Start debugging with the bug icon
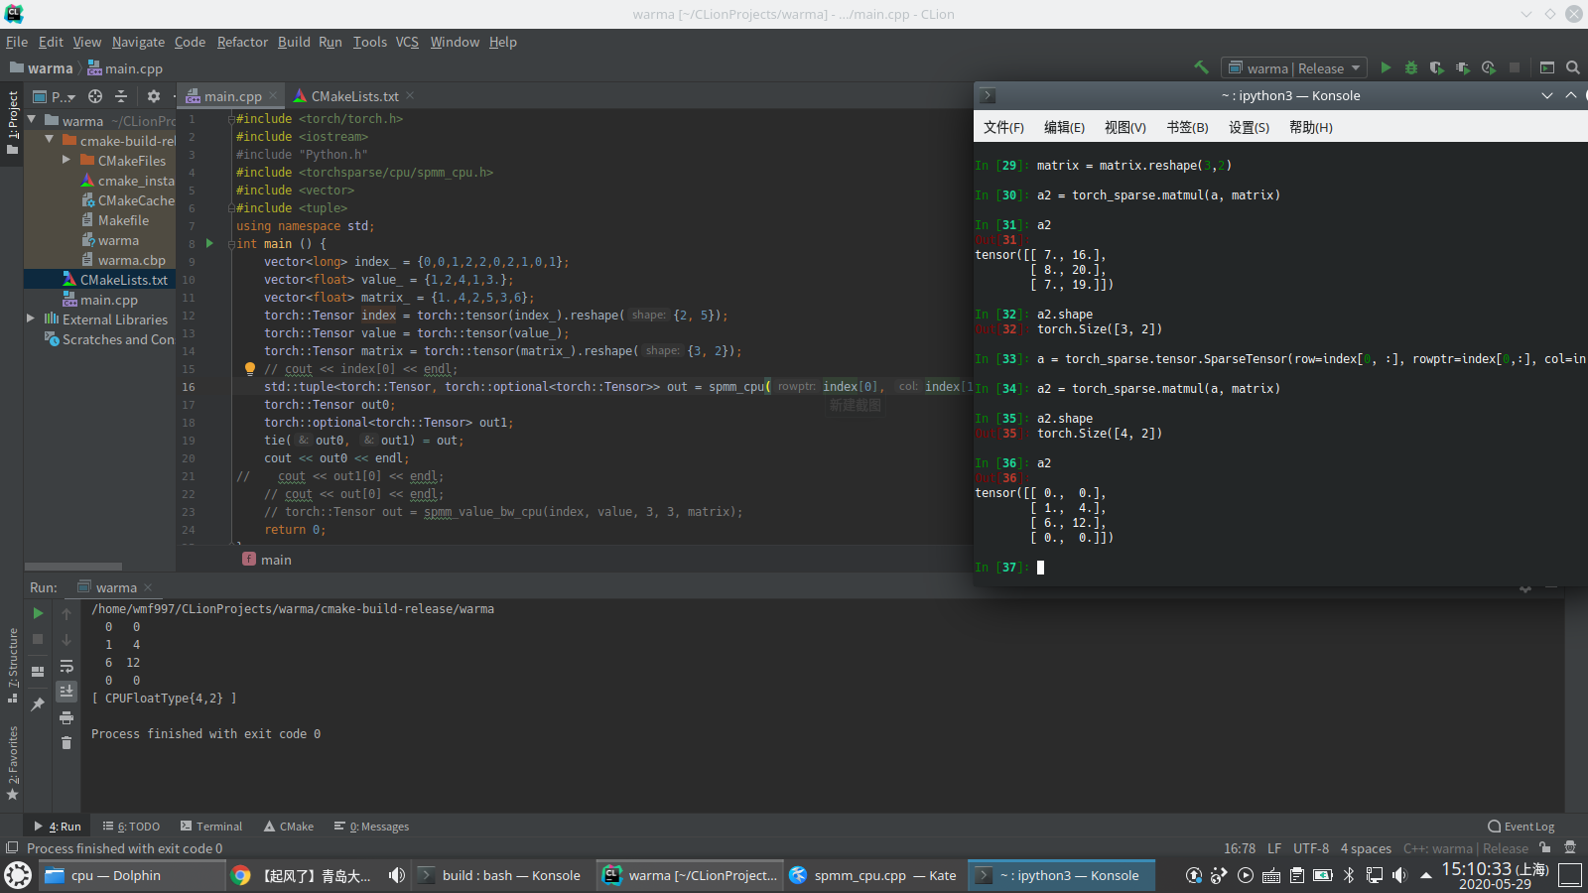 (1411, 67)
